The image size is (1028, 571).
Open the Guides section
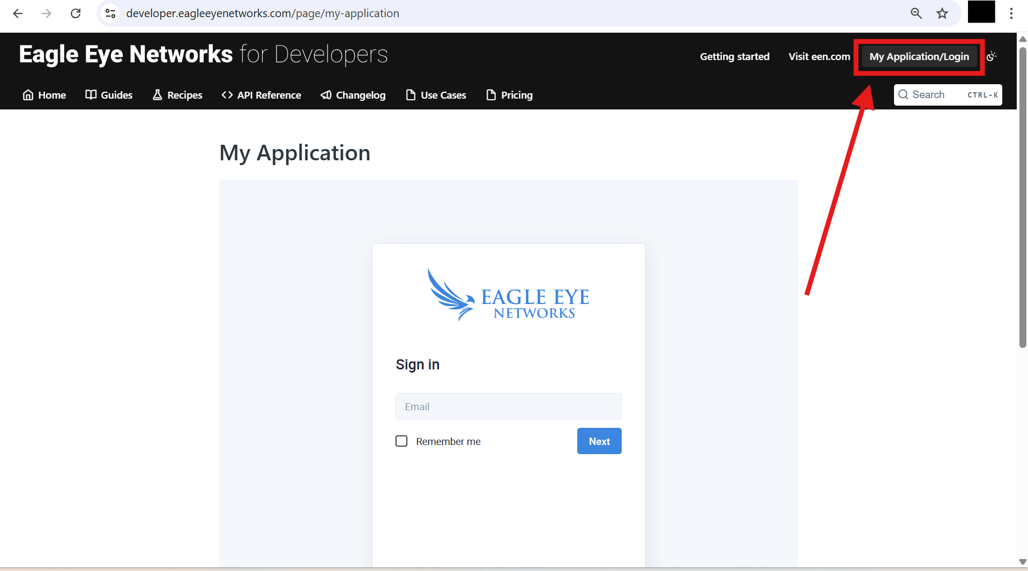point(109,95)
